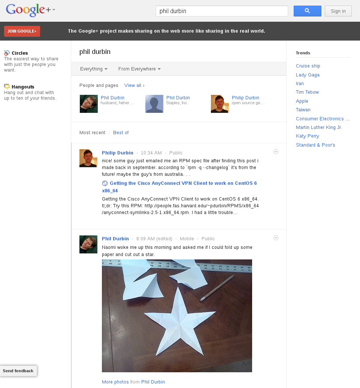Open the Phil Durbin Staples, Inc. profile link
The image size is (360, 388).
178,98
